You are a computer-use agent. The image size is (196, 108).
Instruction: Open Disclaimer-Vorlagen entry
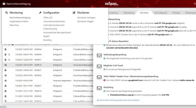[86, 18]
